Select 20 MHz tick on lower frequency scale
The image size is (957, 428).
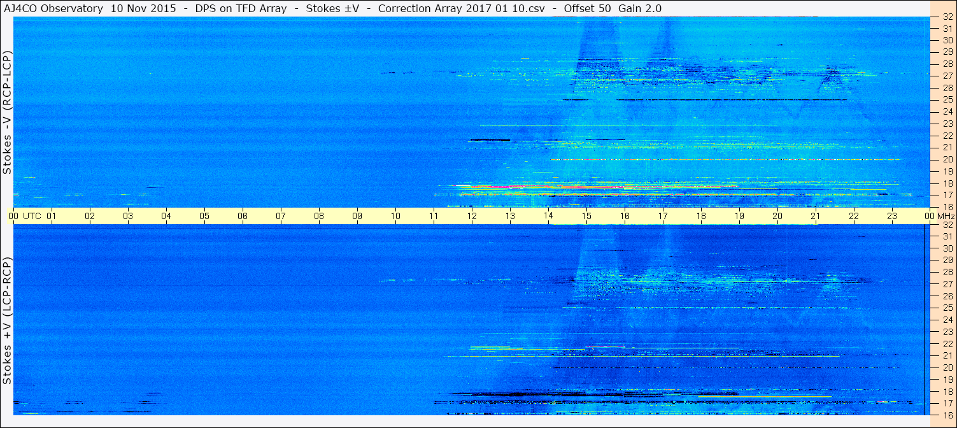947,367
